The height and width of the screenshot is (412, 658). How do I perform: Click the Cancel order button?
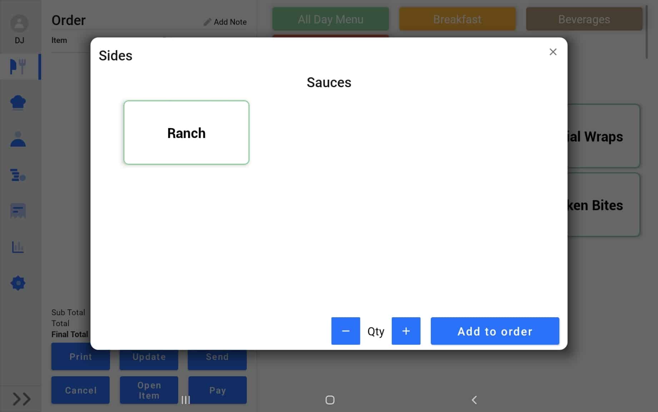[x=81, y=390]
